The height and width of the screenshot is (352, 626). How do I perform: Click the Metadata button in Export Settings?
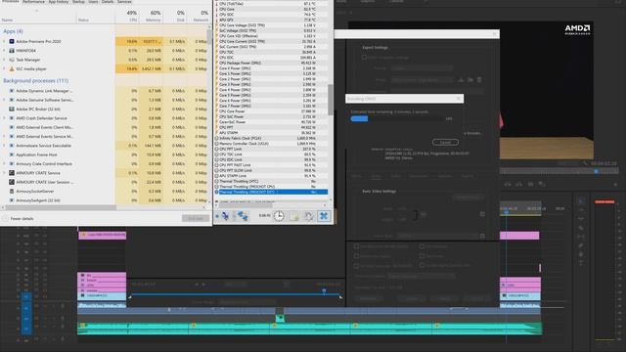(368, 298)
